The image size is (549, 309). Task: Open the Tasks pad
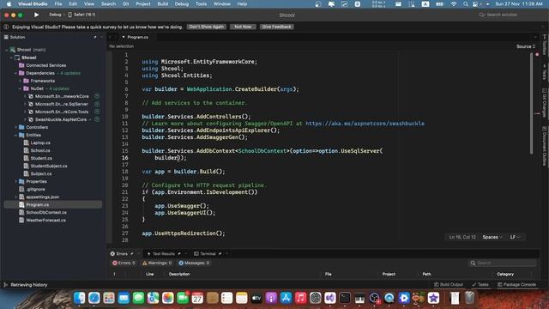480,284
